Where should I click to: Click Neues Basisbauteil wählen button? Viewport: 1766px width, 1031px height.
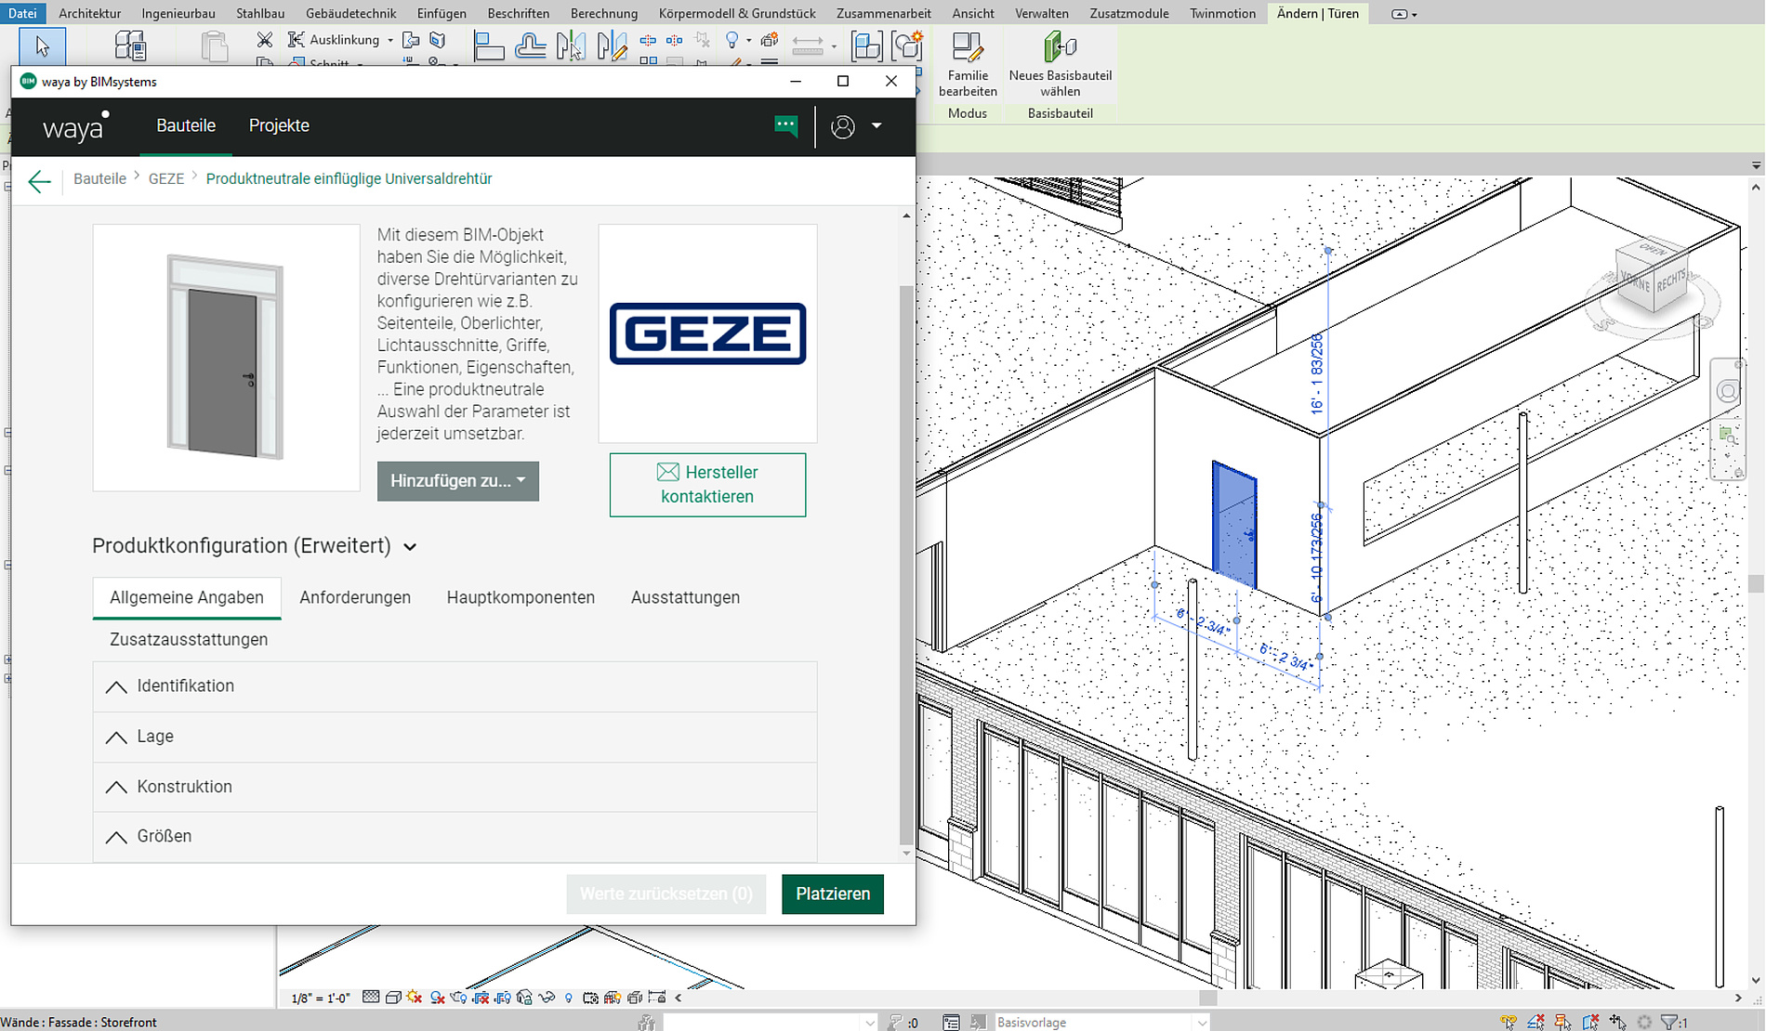tap(1061, 65)
